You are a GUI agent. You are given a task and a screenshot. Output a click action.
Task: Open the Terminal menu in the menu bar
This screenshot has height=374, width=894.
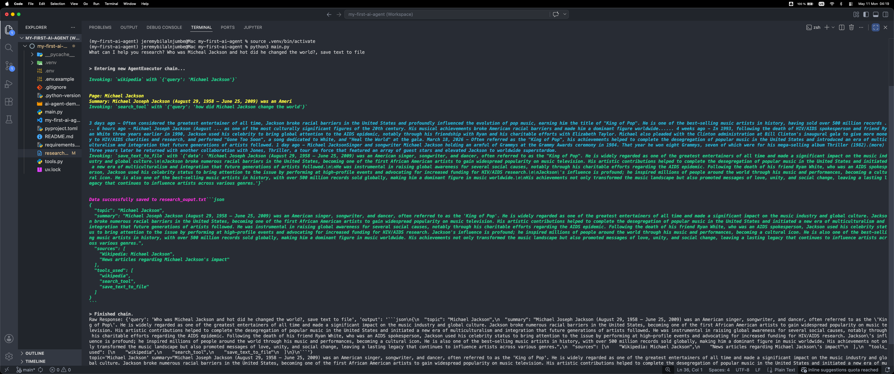(111, 4)
